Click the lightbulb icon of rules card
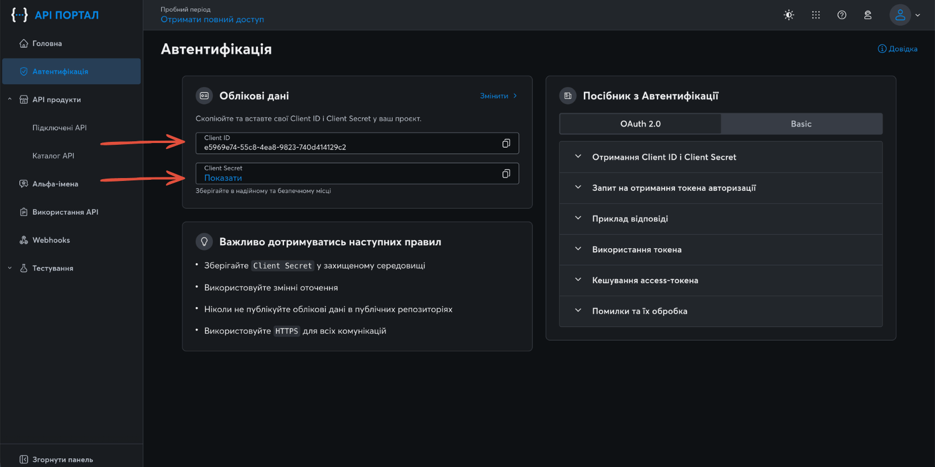935x467 pixels. coord(204,242)
